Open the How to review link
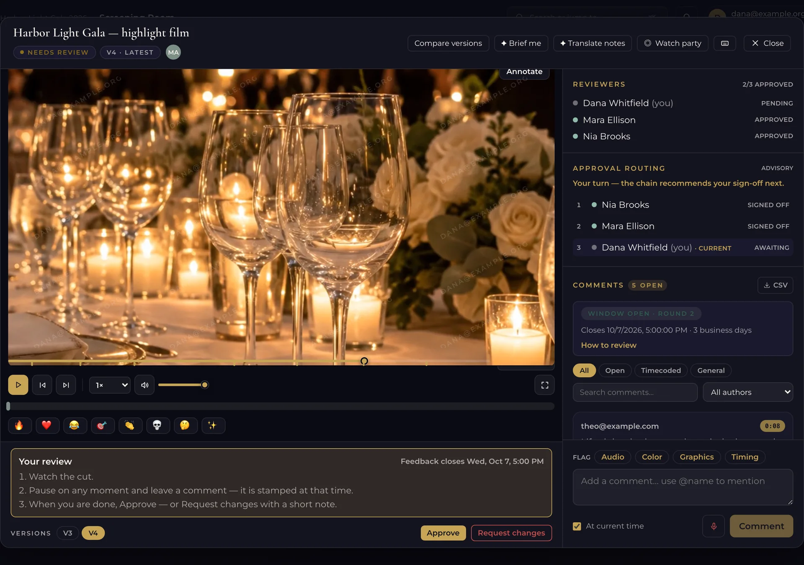The image size is (804, 565). 608,345
